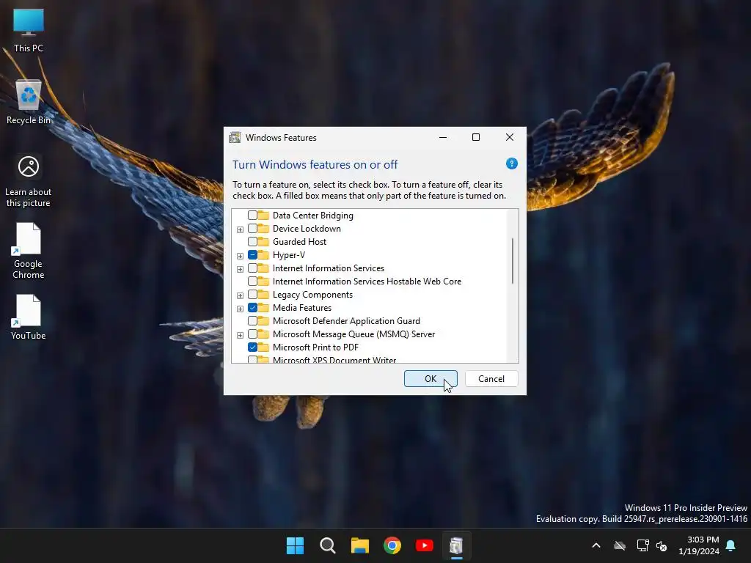Click the Windows Features taskbar icon
The image size is (751, 563).
pos(456,545)
